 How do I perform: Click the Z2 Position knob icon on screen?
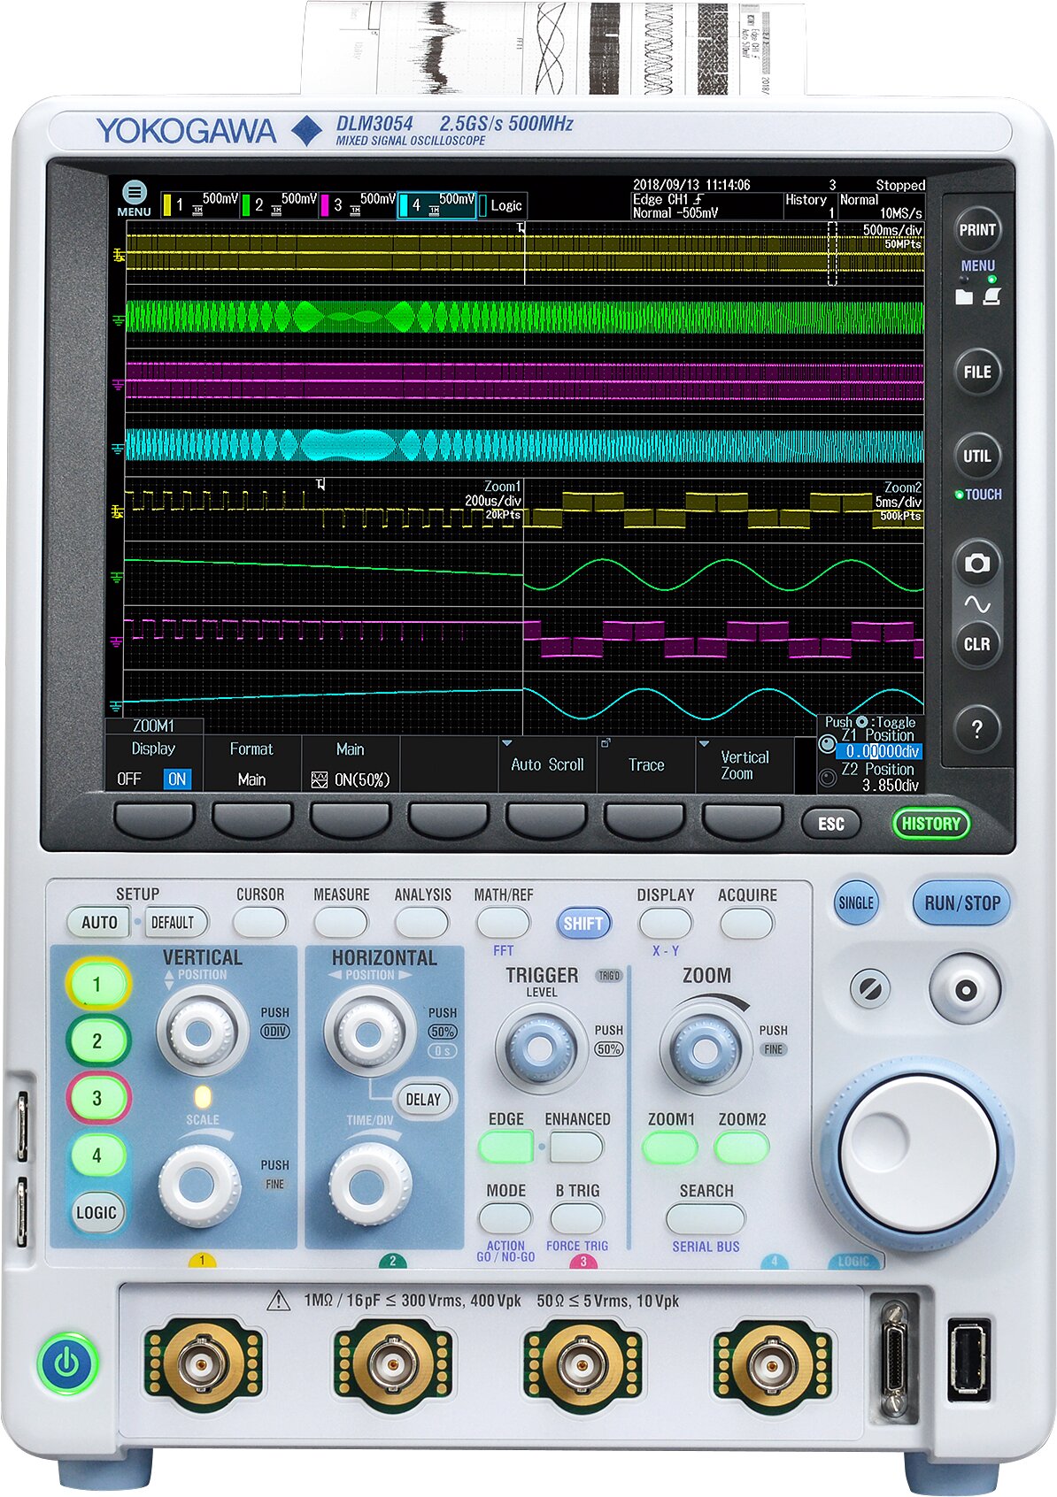827,778
